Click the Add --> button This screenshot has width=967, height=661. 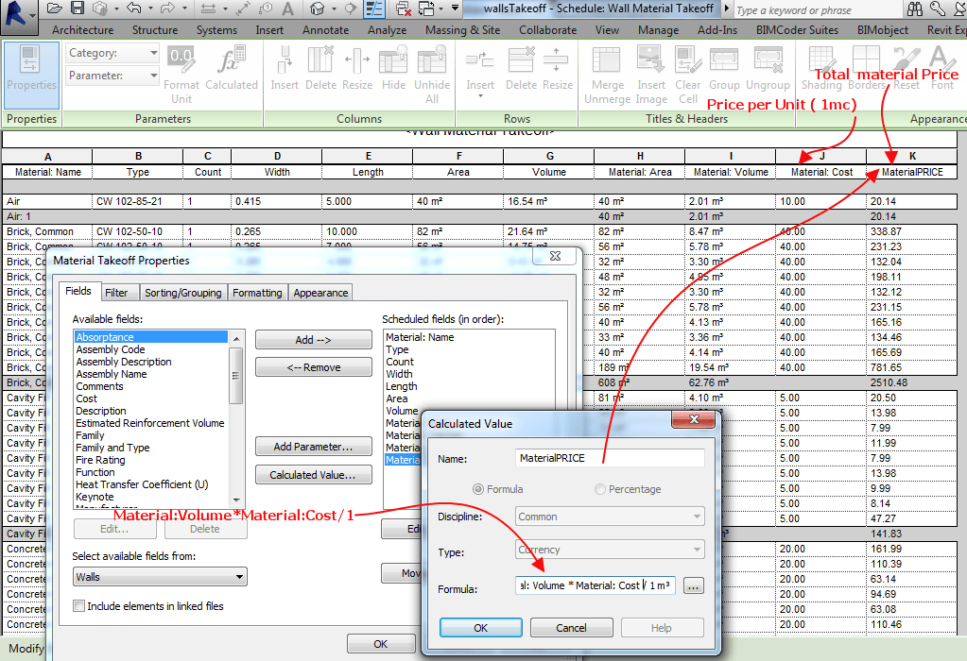[313, 340]
